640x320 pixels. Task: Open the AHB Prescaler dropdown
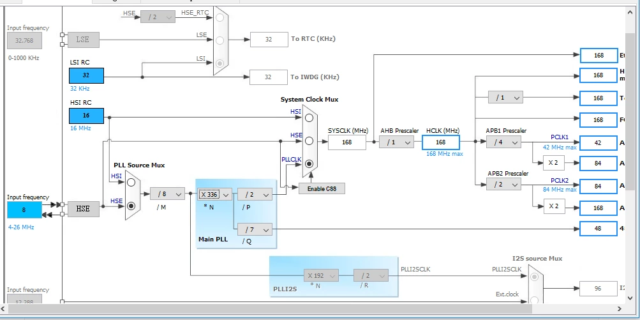pyautogui.click(x=396, y=142)
